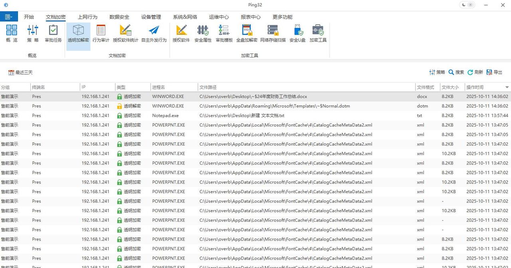Open the blue application menu dropdown

pyautogui.click(x=9, y=17)
